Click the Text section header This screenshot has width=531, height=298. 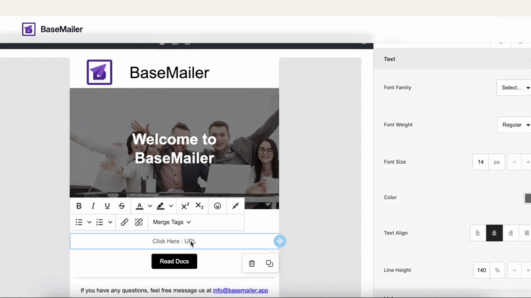[453, 59]
